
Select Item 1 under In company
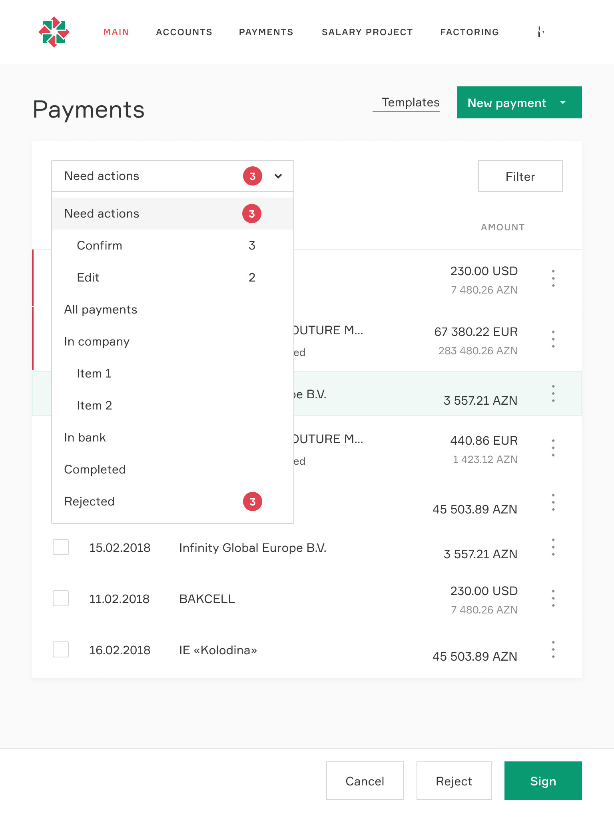coord(173,374)
